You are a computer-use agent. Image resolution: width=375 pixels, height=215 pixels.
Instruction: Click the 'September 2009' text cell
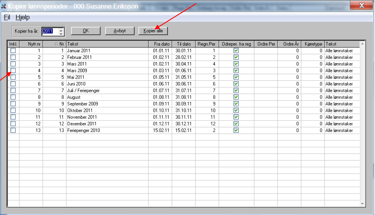[x=107, y=104]
